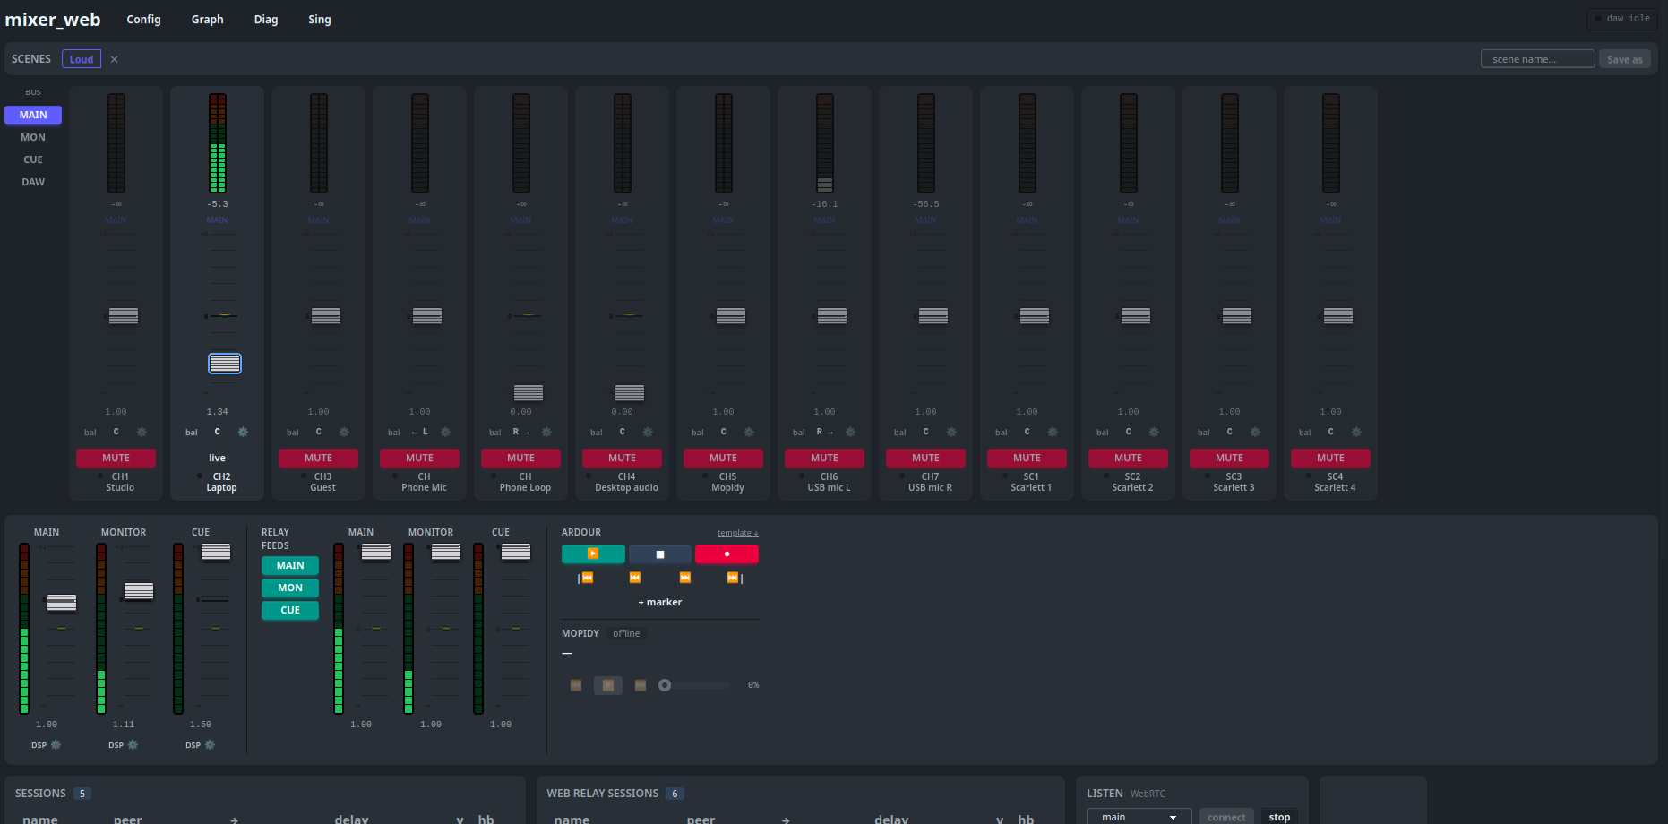Click Mopidy play icon
This screenshot has width=1668, height=824.
coord(608,685)
